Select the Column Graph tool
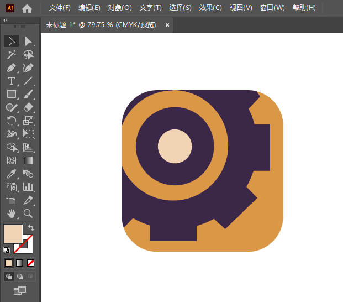 coord(28,187)
